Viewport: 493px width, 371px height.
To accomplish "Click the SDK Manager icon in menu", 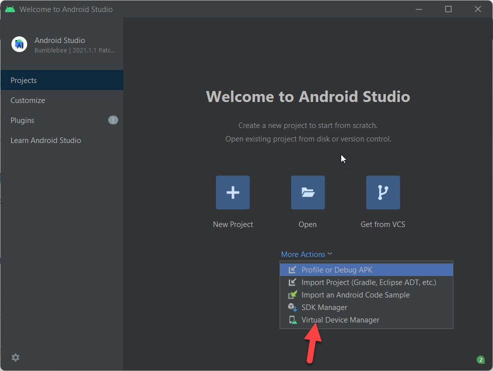I will [x=293, y=307].
